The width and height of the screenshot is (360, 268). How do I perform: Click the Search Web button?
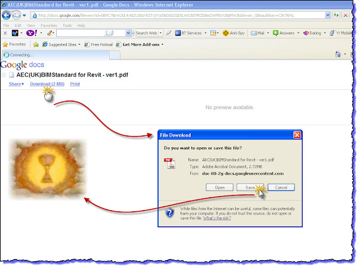point(146,33)
